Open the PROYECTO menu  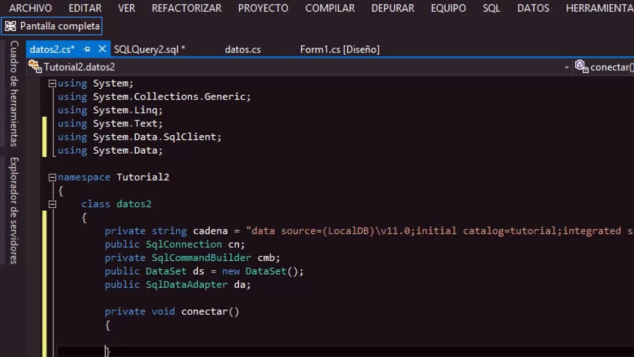pyautogui.click(x=263, y=8)
